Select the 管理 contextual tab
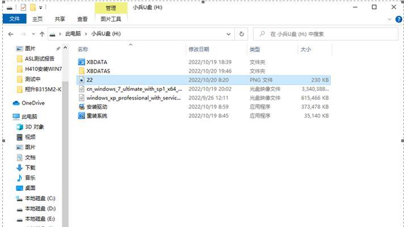 111,8
